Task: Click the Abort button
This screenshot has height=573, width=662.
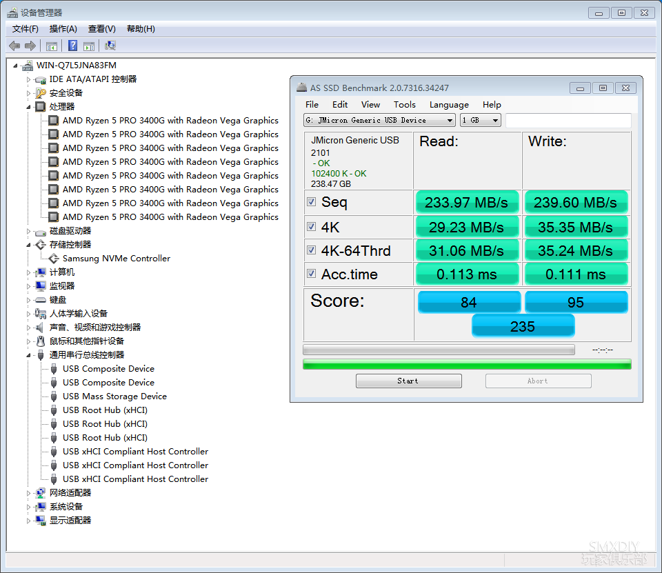Action: (538, 381)
